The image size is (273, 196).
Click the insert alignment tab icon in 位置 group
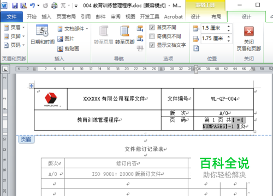tap(196, 48)
